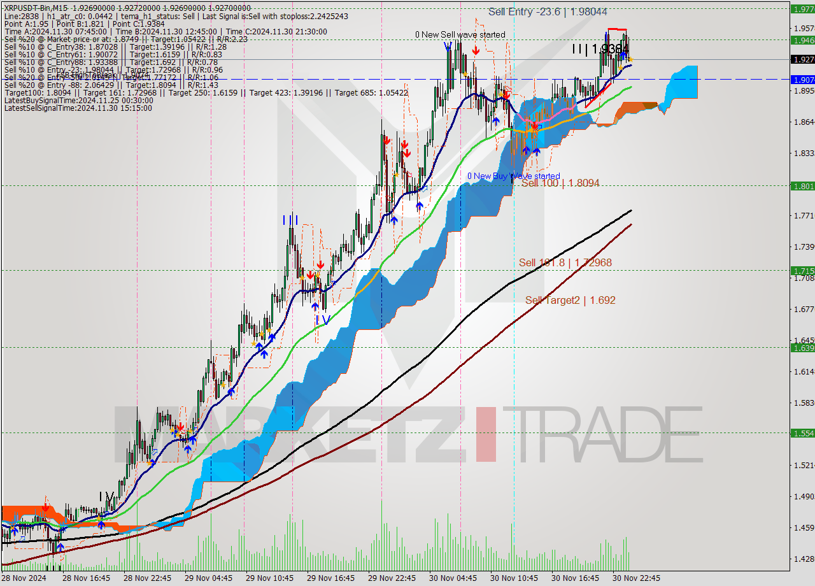Click the Line:2838 h1_atr_c0 status line
Image resolution: width=815 pixels, height=586 pixels.
(x=176, y=16)
